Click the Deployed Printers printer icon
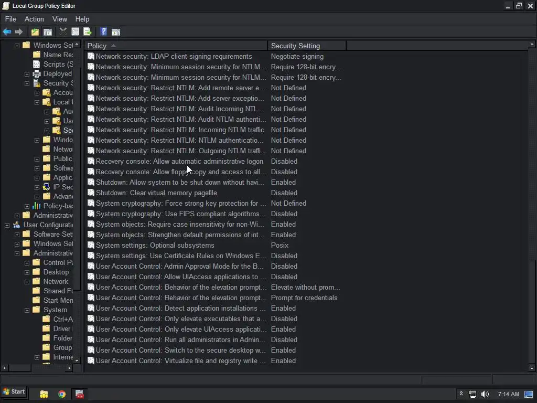This screenshot has height=403, width=537. (x=36, y=73)
